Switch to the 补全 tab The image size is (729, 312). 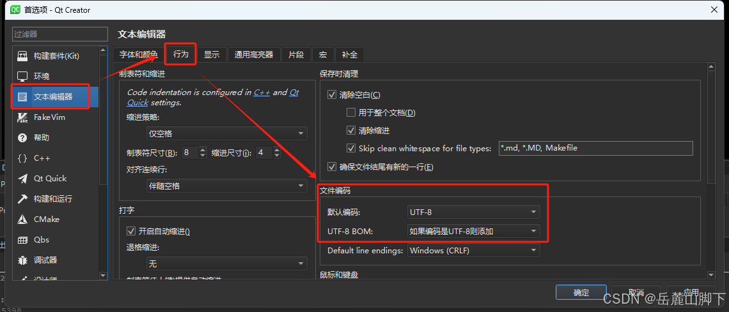click(x=350, y=54)
